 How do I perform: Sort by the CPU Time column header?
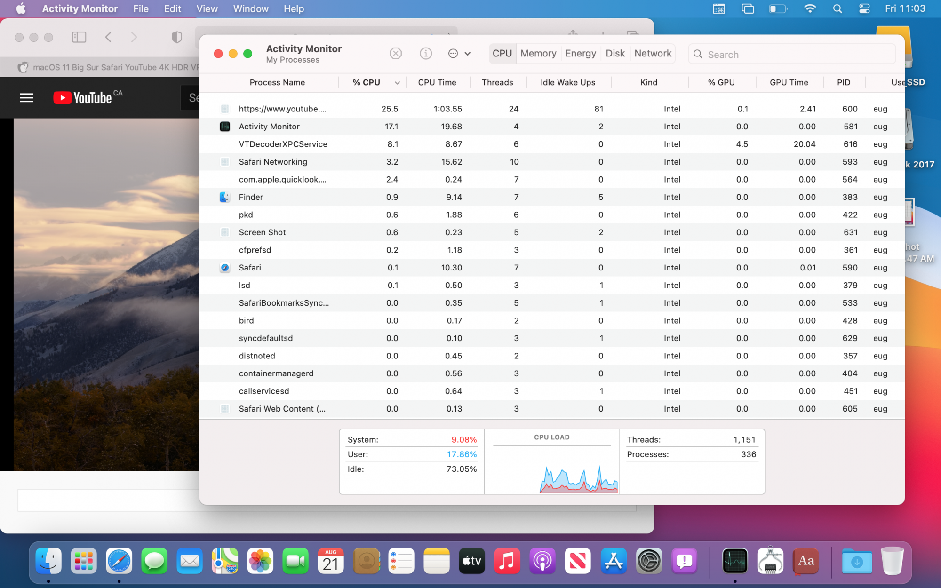(437, 82)
